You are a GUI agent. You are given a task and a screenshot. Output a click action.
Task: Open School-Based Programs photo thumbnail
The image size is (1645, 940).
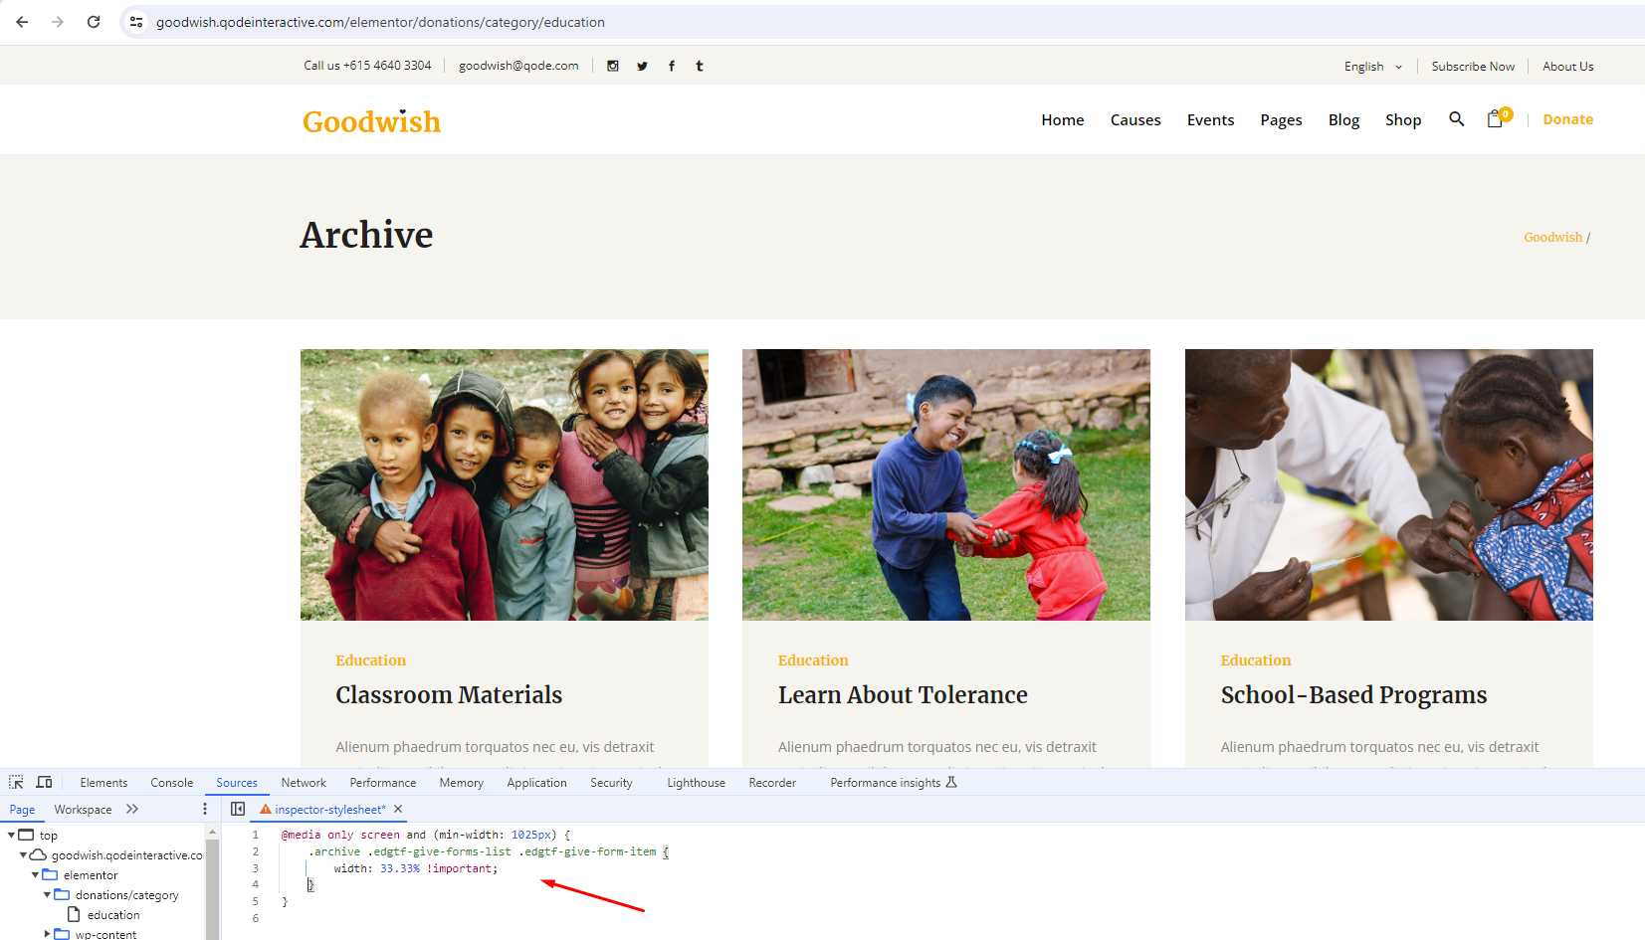coord(1389,484)
